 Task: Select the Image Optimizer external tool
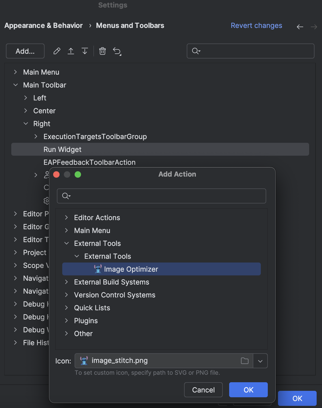pyautogui.click(x=131, y=269)
